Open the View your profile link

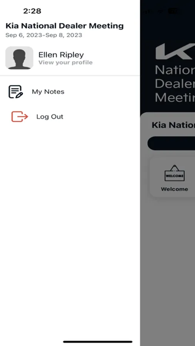65,63
